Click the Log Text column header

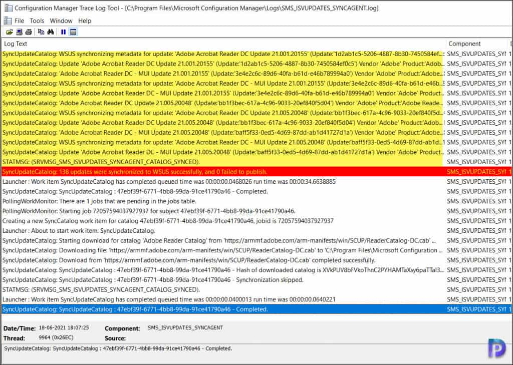click(x=223, y=44)
